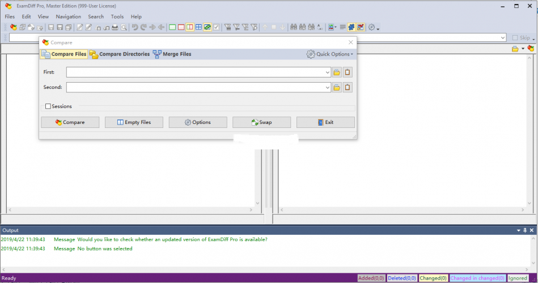Click inside the Second file input field
538x283 pixels.
(195, 87)
